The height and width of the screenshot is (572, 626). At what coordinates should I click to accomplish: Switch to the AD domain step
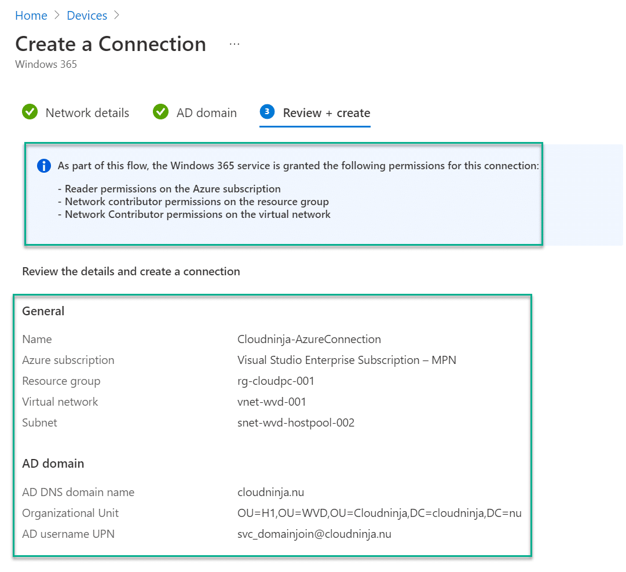pos(206,112)
